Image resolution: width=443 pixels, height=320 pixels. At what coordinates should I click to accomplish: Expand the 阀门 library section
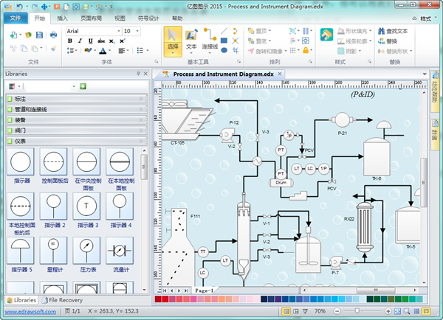(x=74, y=130)
